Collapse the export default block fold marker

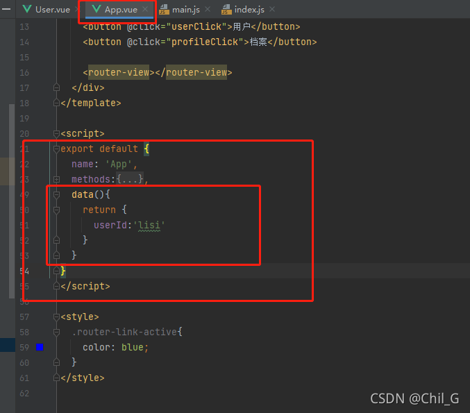click(x=56, y=149)
